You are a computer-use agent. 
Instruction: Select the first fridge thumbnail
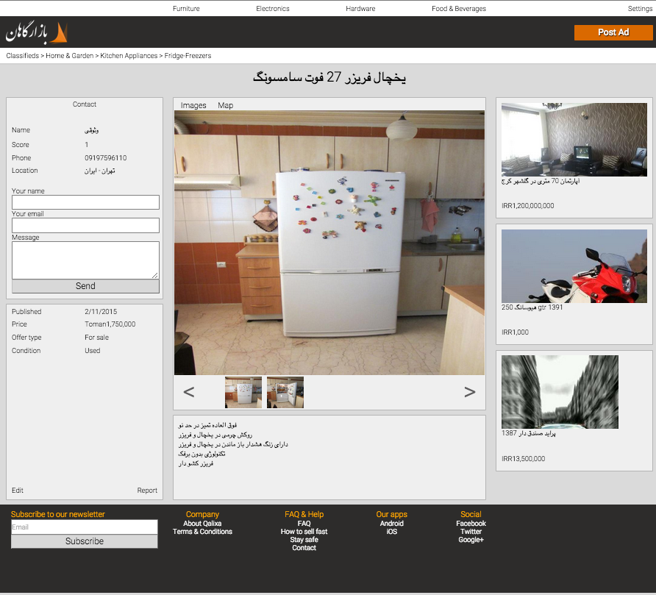pos(243,393)
